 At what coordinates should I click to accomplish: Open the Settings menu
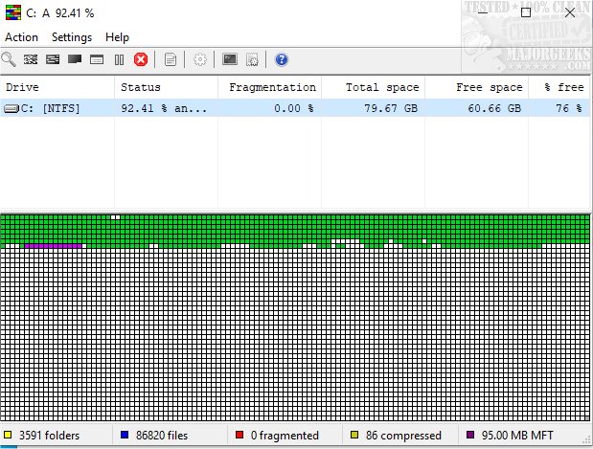[72, 37]
